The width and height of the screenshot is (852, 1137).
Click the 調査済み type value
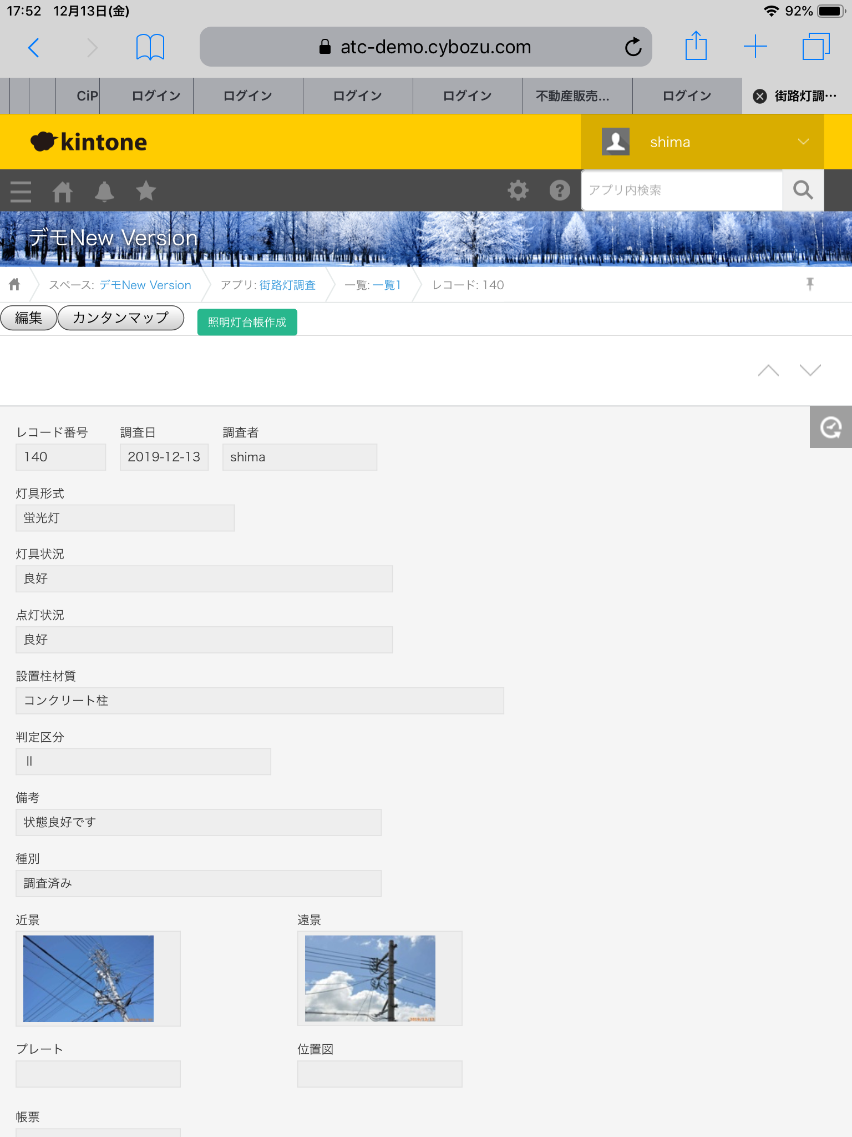point(199,883)
